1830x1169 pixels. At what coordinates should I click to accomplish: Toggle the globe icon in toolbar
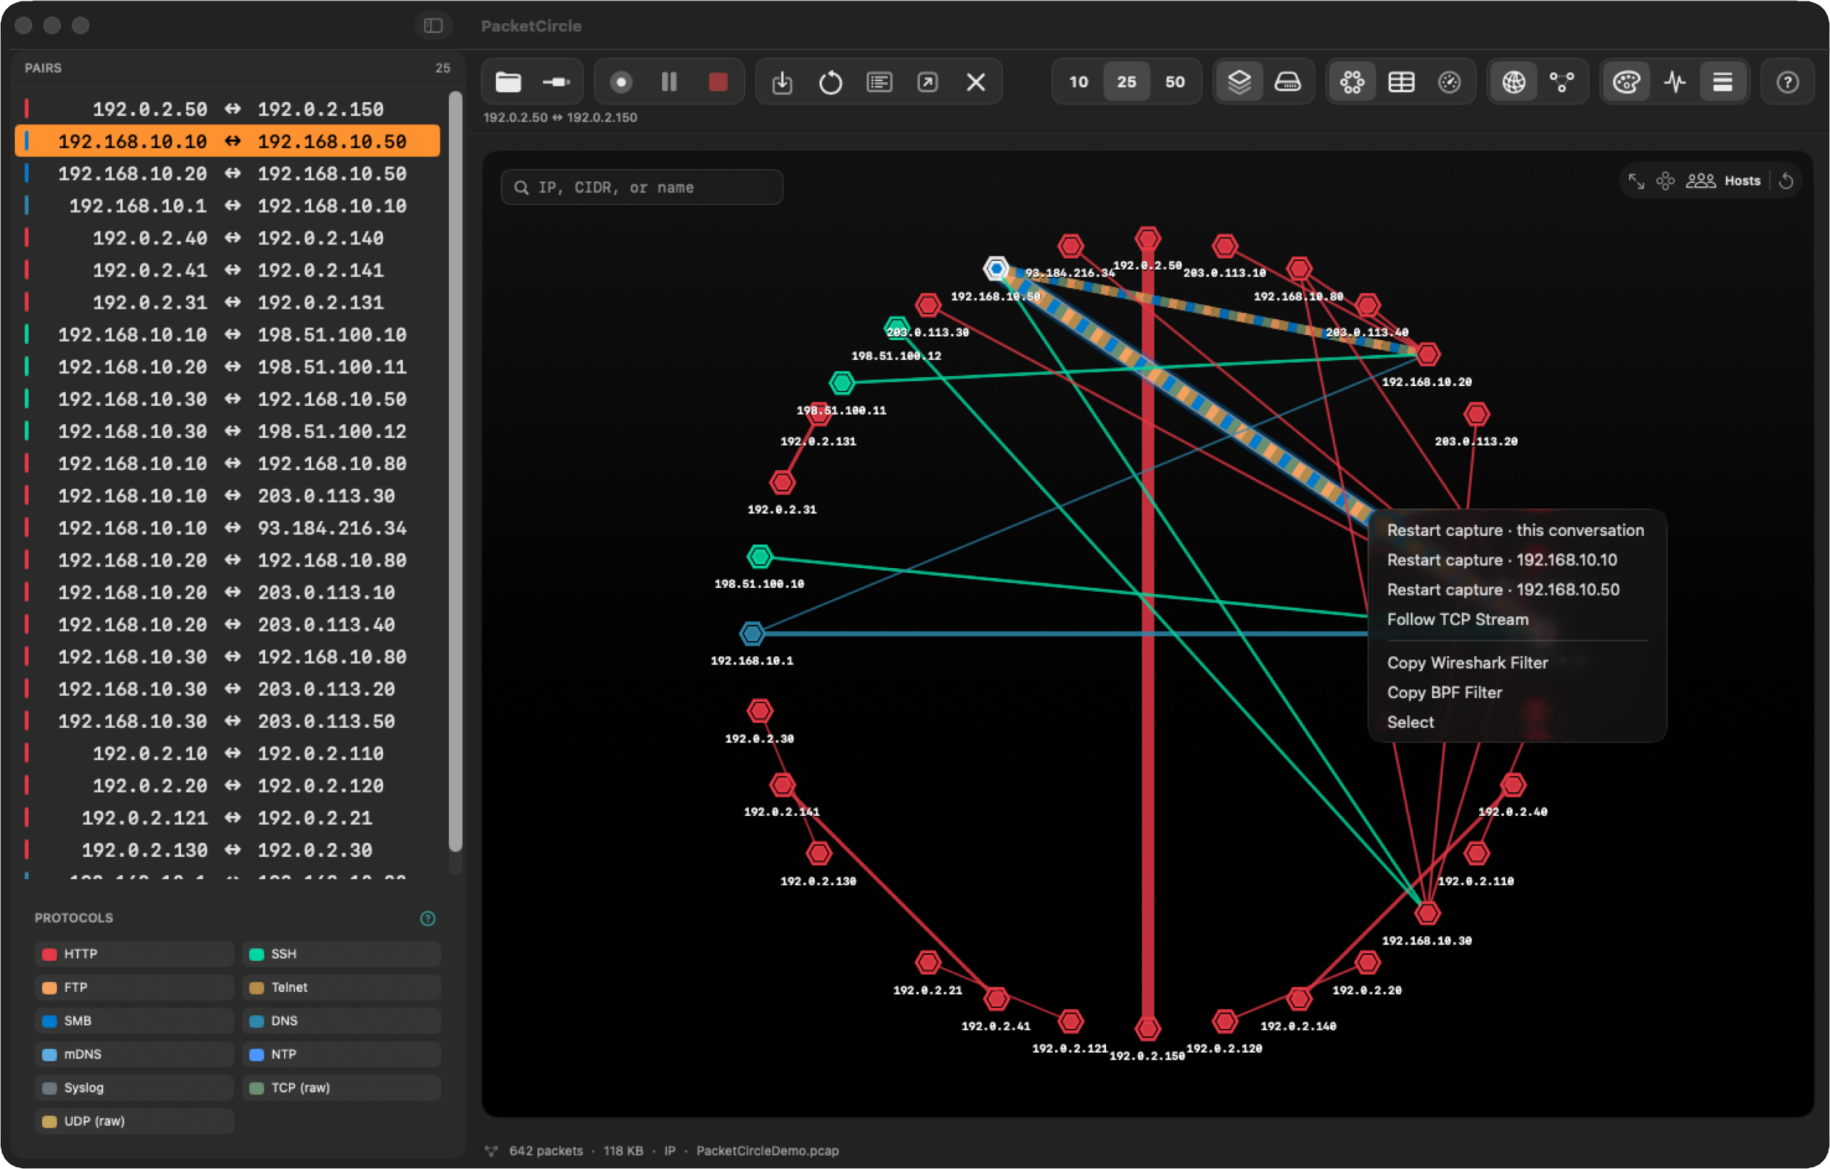point(1514,82)
